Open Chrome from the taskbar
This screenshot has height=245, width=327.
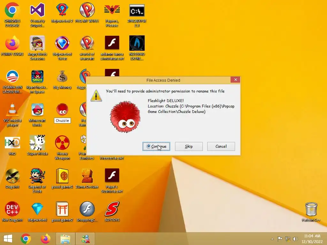pyautogui.click(x=26, y=239)
